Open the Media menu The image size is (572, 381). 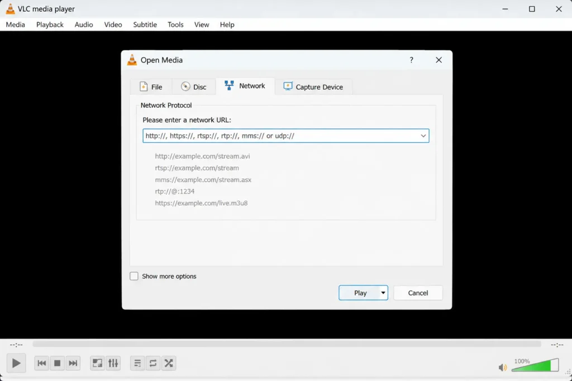(x=15, y=25)
